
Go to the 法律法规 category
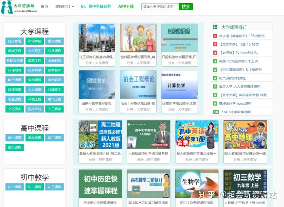pos(15,90)
